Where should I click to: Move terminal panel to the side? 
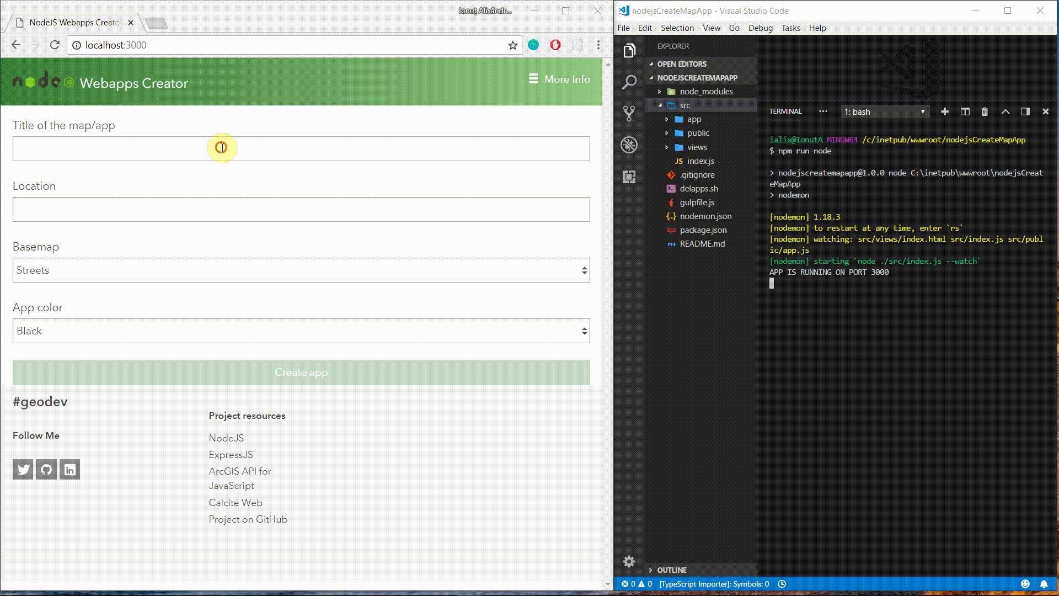pyautogui.click(x=1025, y=111)
